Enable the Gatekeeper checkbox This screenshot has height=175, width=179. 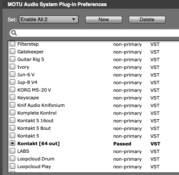[x=12, y=52]
